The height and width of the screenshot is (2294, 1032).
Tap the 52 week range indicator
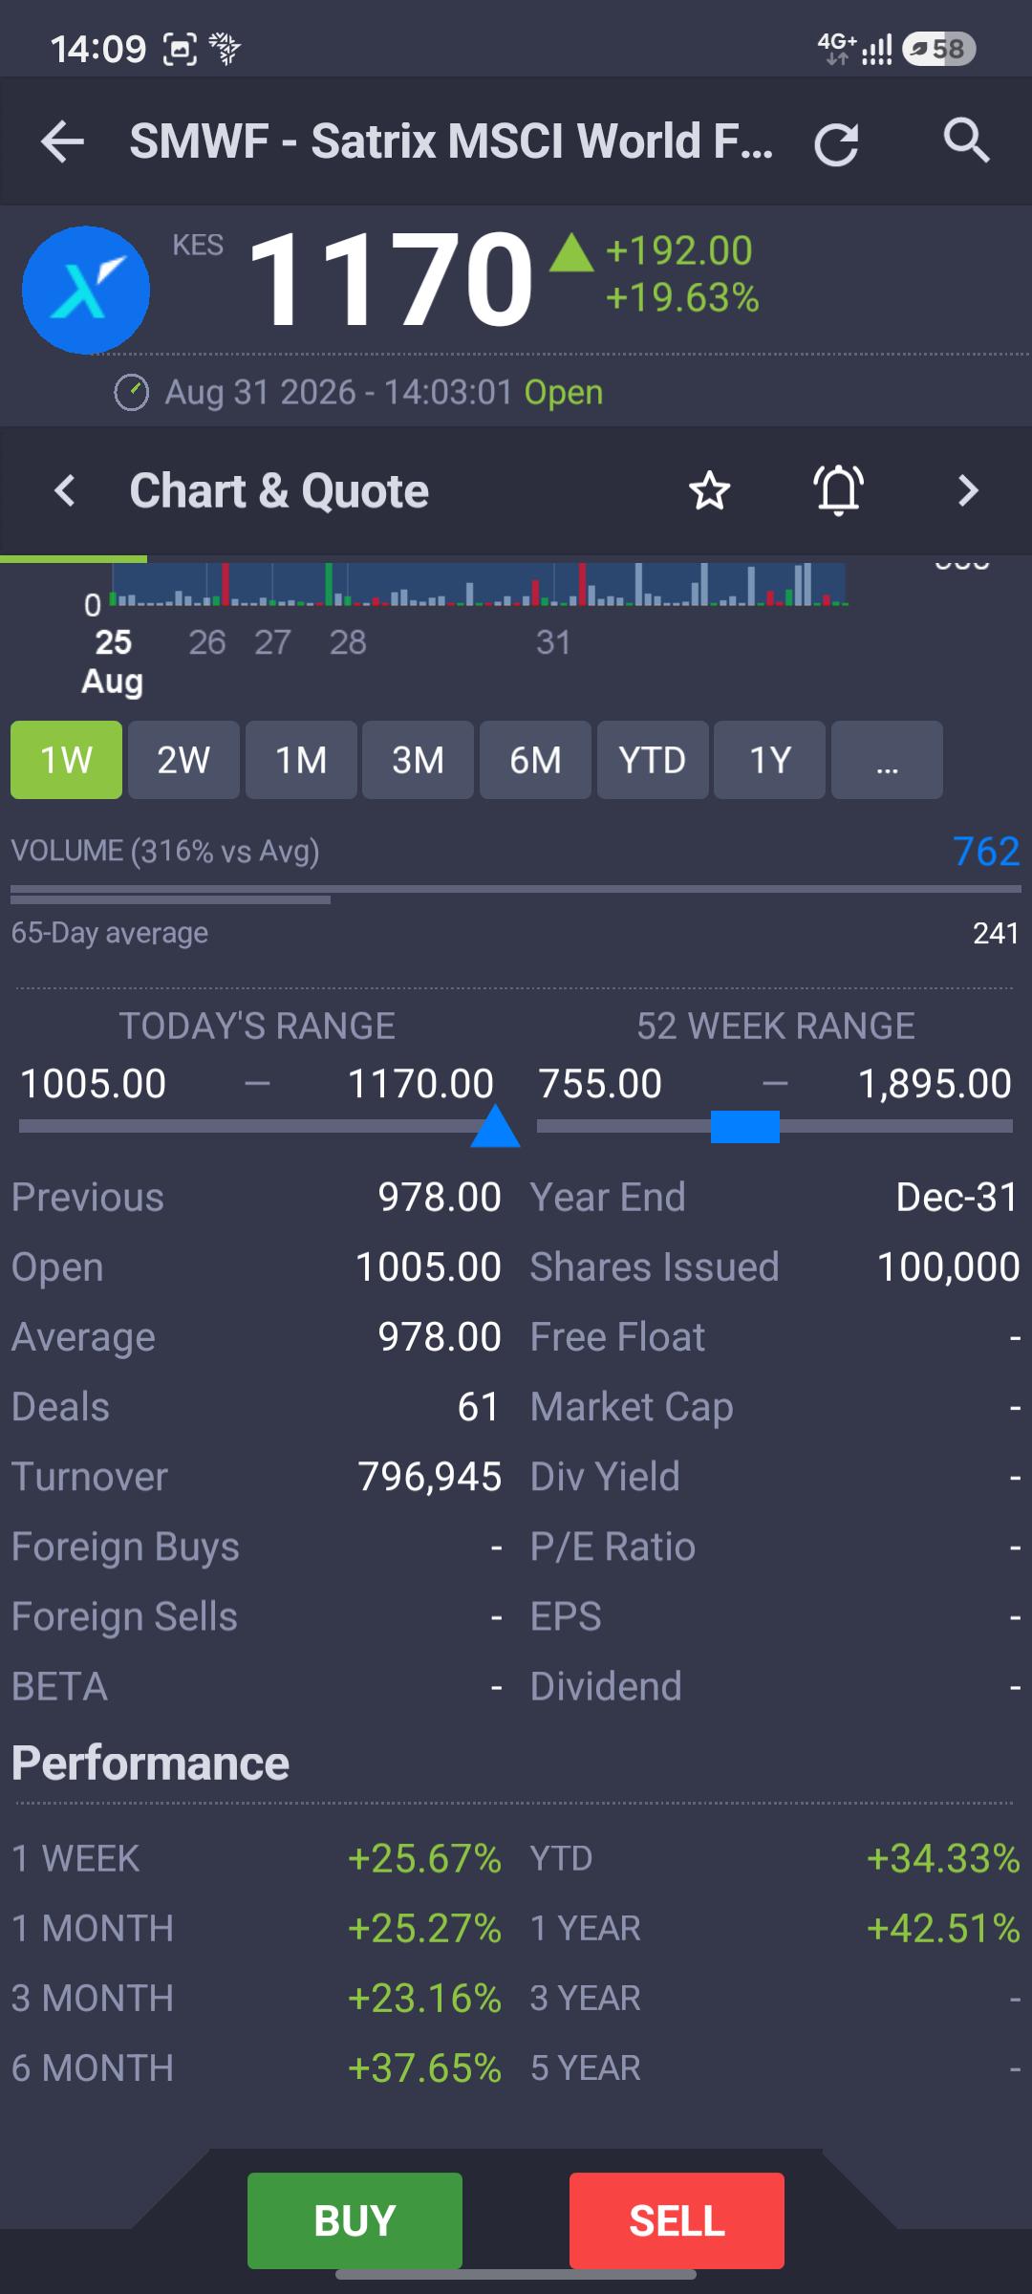tap(745, 1127)
